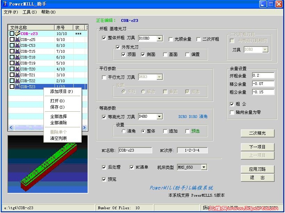
Task: Click the machine icon beside COR-T18
Action: pyautogui.click(x=17, y=57)
